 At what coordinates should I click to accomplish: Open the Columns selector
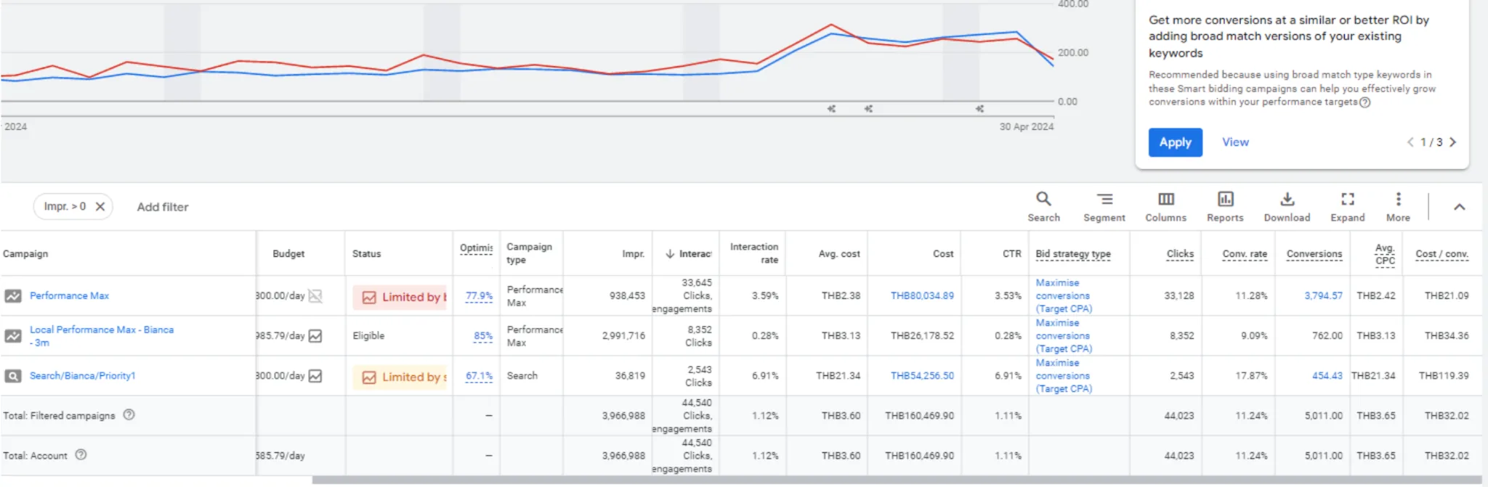click(1165, 206)
